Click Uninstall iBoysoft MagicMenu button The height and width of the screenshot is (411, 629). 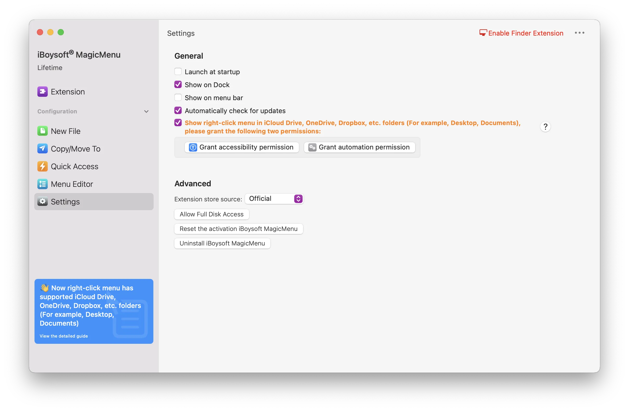[222, 243]
